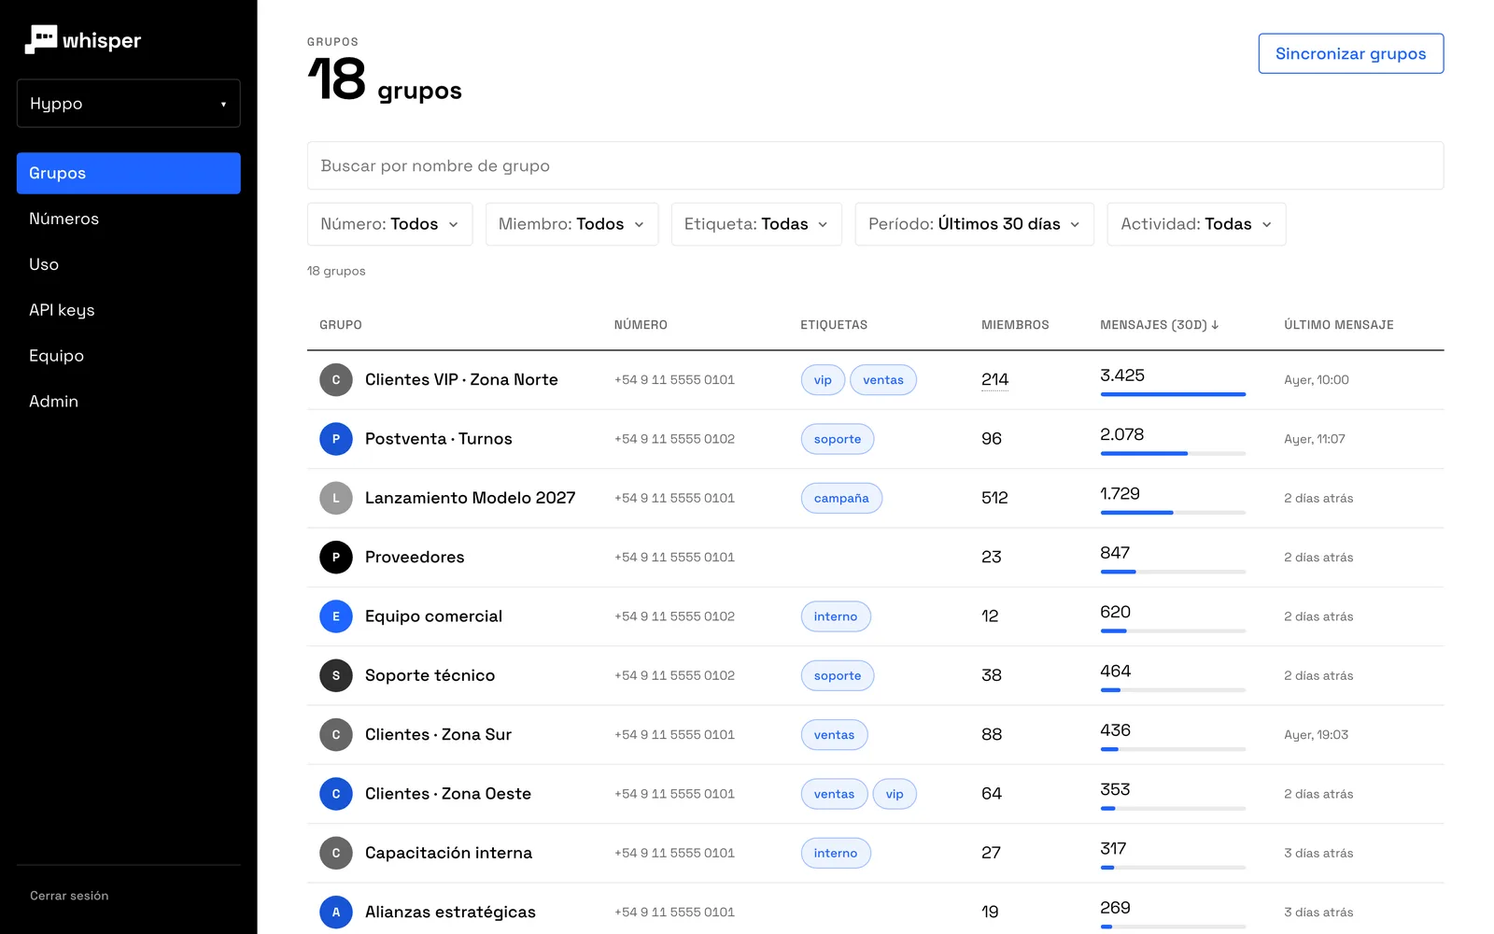Image resolution: width=1494 pixels, height=934 pixels.
Task: Click the Miembros column header
Action: 1015,325
